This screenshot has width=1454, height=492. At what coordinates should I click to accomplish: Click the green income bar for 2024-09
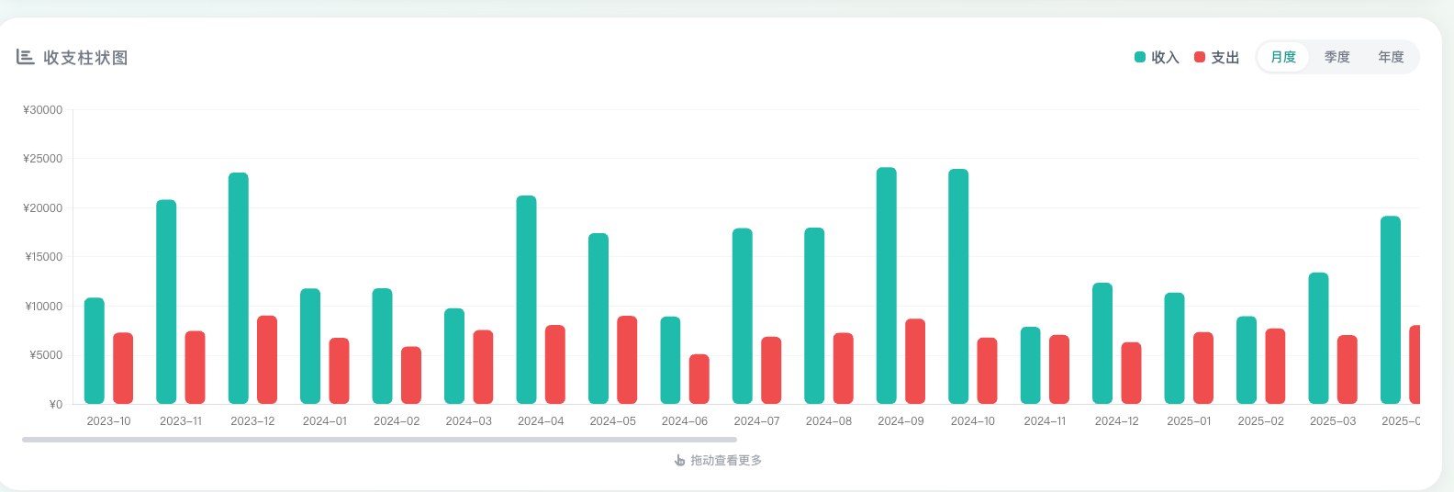click(x=887, y=285)
